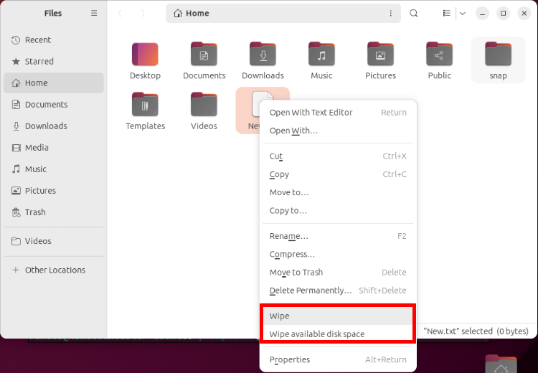Viewport: 538px width, 373px height.
Task: Select the snap folder icon
Action: click(x=499, y=55)
